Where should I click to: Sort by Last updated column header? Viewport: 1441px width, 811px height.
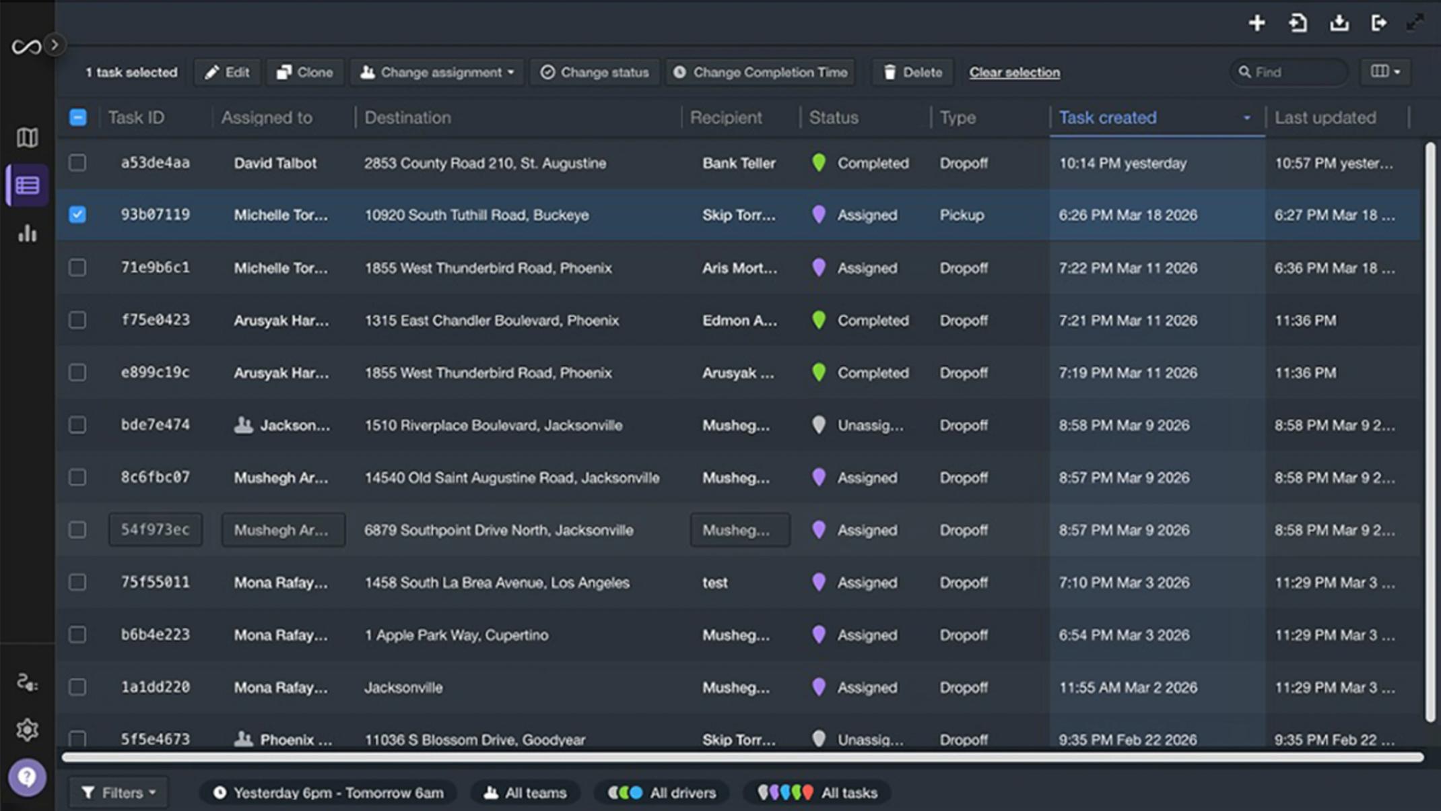click(1325, 117)
